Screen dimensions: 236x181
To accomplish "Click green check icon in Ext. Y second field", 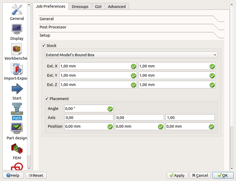I will (212, 76).
